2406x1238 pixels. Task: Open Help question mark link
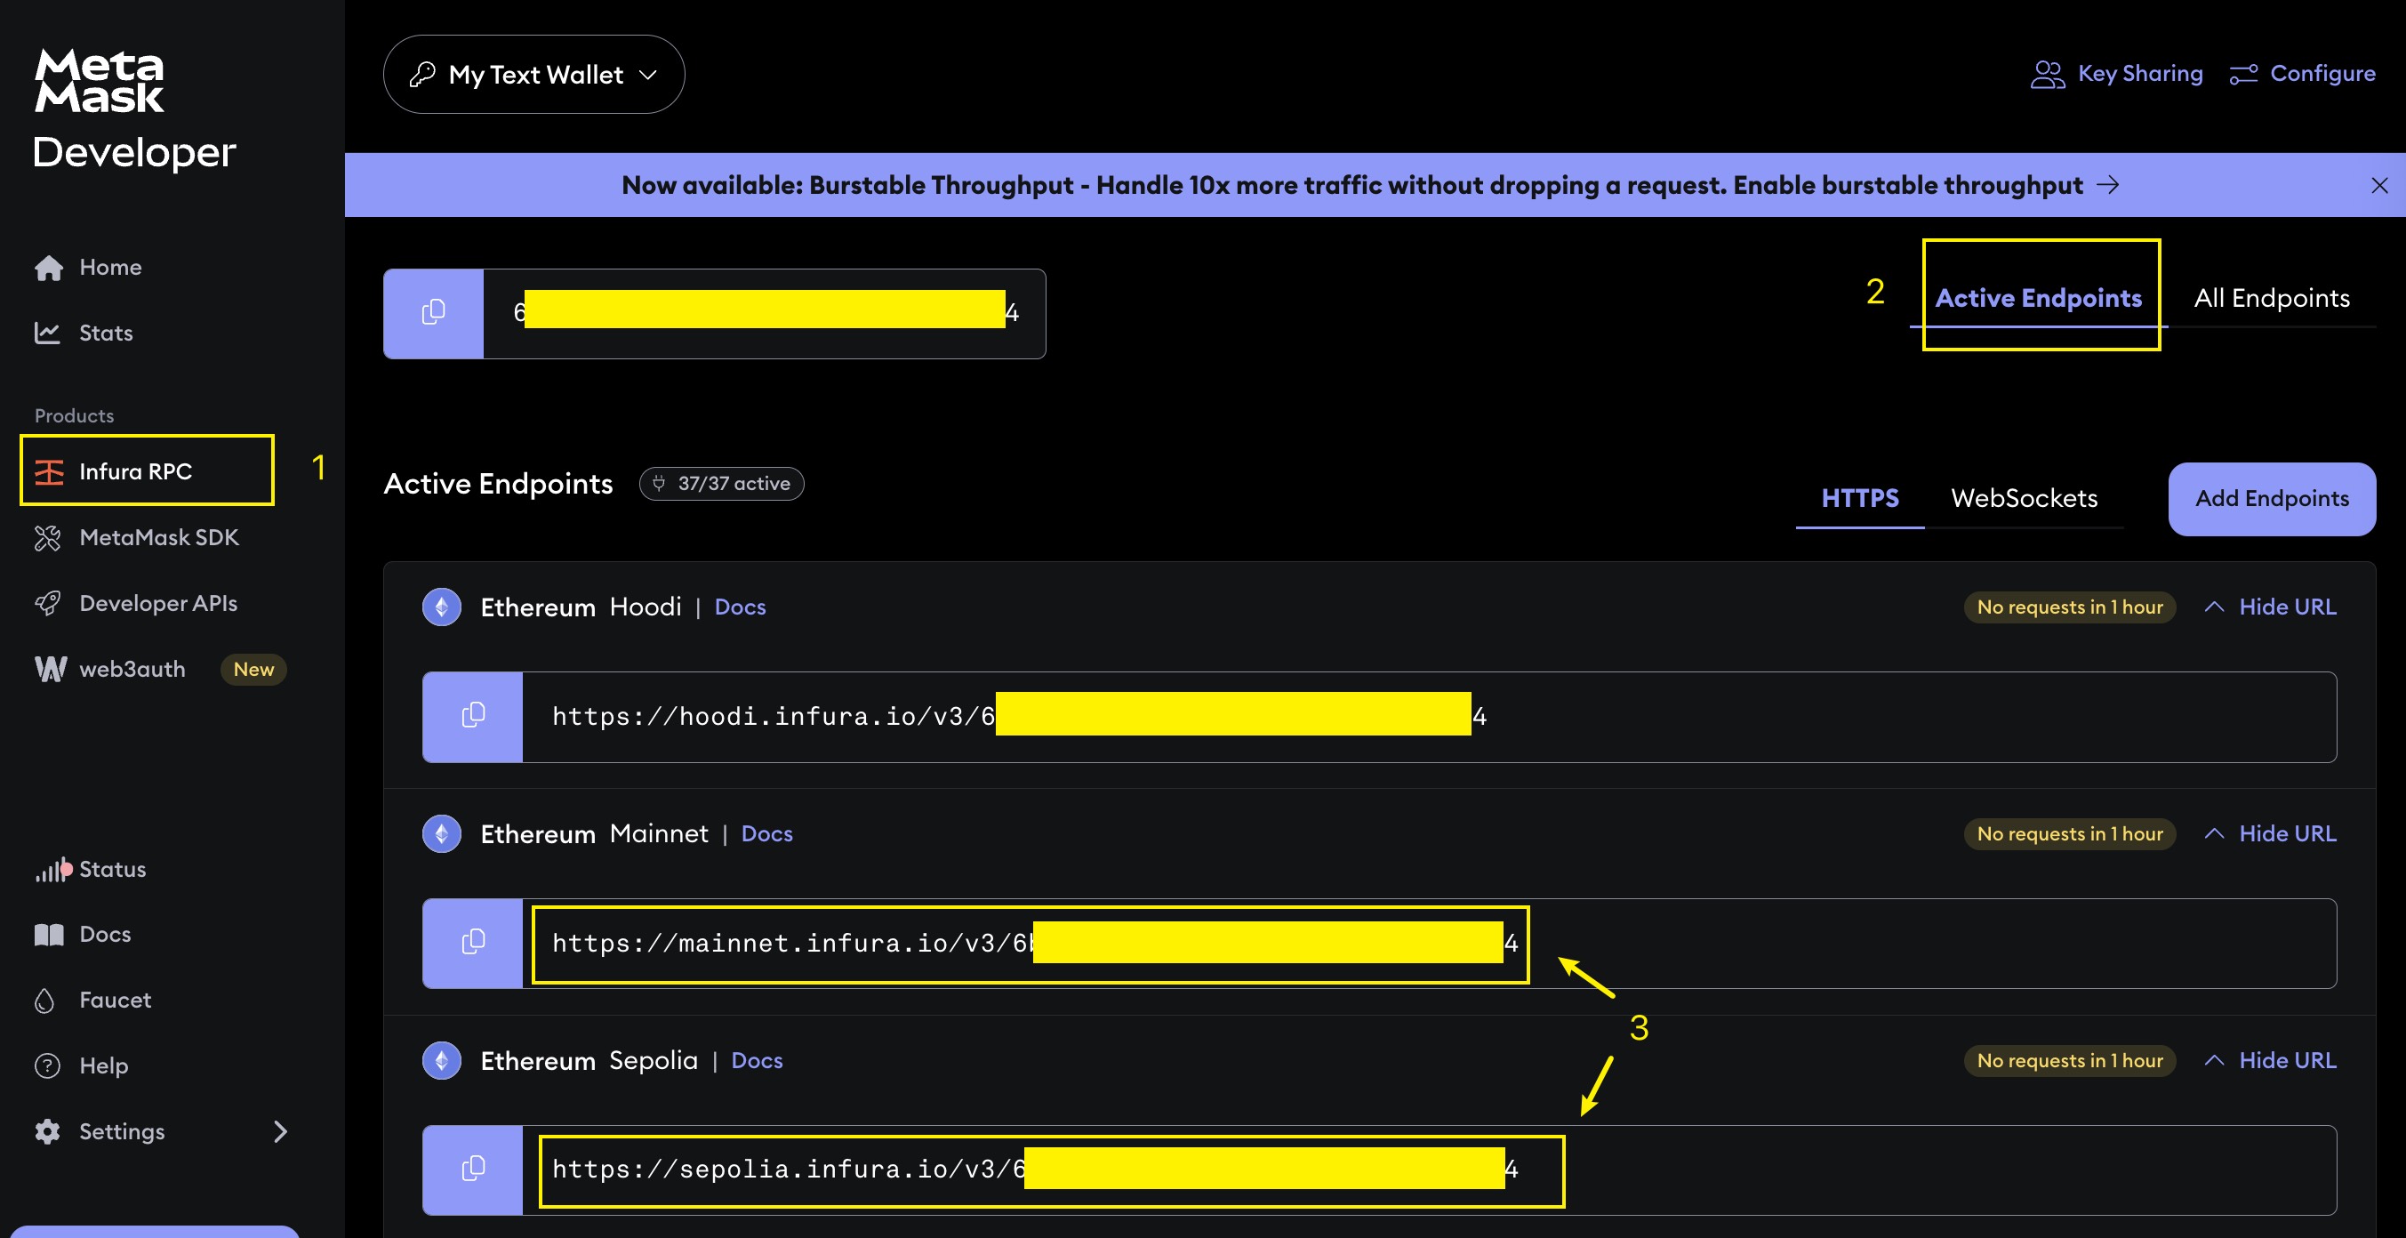80,1065
